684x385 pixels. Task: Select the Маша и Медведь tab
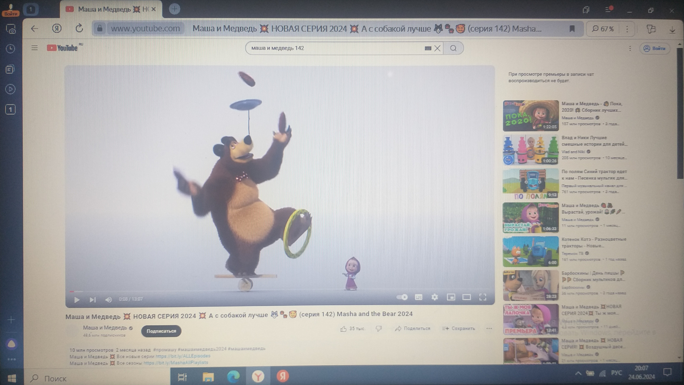(x=111, y=9)
